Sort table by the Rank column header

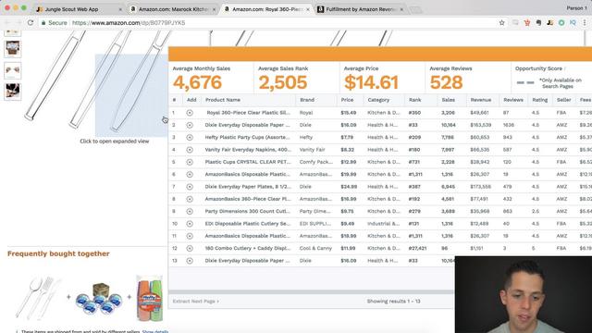(x=414, y=100)
